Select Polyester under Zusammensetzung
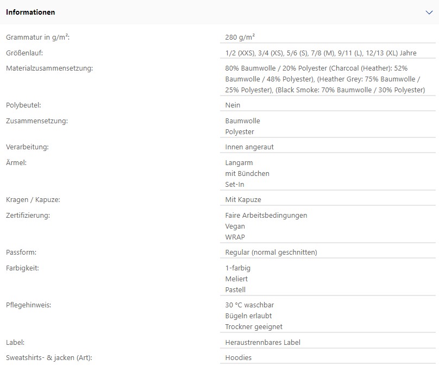The height and width of the screenshot is (372, 439). point(240,131)
